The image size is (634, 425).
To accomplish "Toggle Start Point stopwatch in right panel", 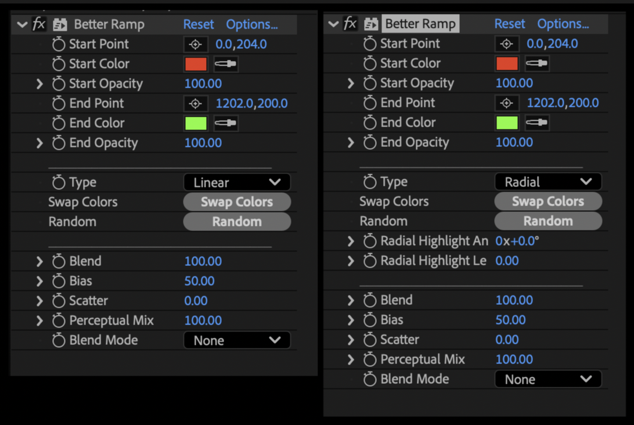I will click(x=370, y=44).
